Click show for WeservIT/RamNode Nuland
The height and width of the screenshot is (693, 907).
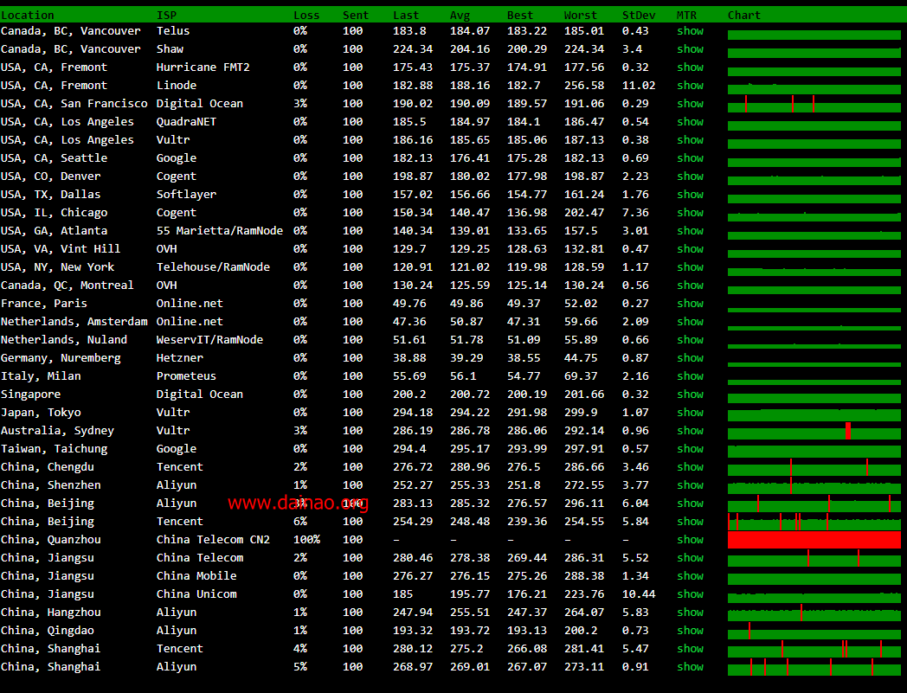point(690,339)
